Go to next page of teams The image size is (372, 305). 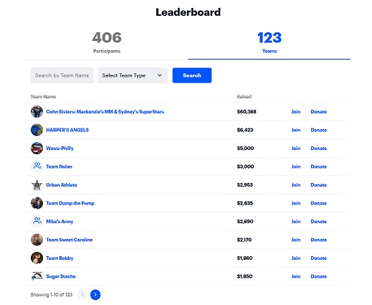[x=95, y=295]
